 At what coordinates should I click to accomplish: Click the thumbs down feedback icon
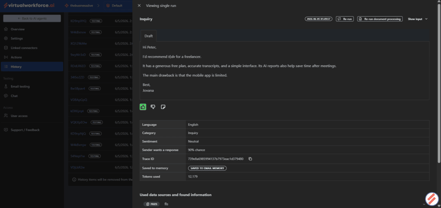coord(153,107)
